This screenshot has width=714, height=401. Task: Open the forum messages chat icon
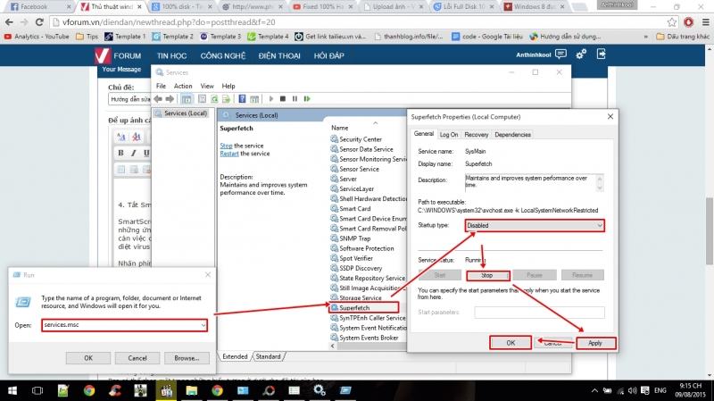pos(560,54)
